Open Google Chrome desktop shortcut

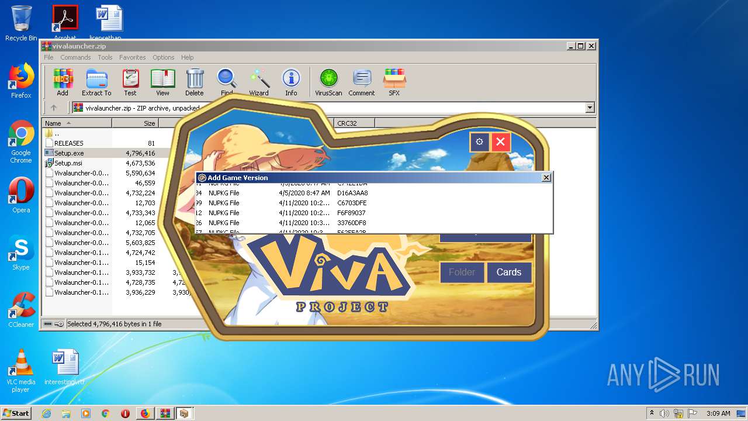(x=21, y=142)
